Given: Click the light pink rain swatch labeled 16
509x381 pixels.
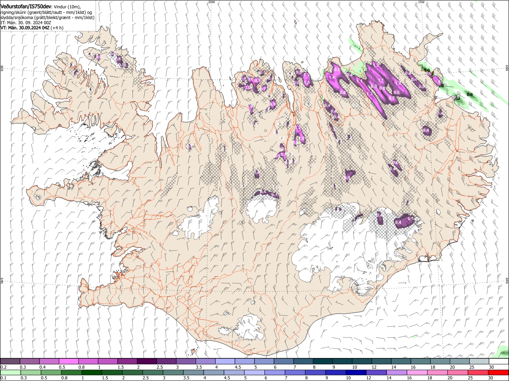Looking at the screenshot, I should click(x=417, y=372).
